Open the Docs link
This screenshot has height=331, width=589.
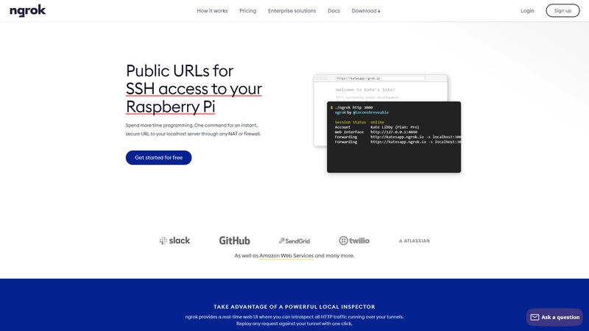coord(334,11)
